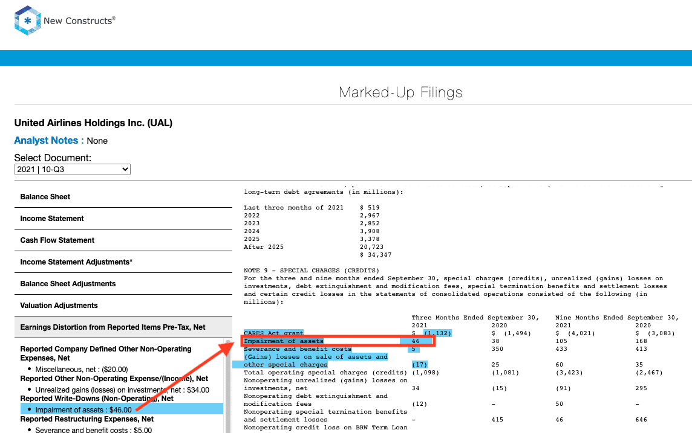
Task: Open the Cash Flow Statement section
Action: pos(123,240)
